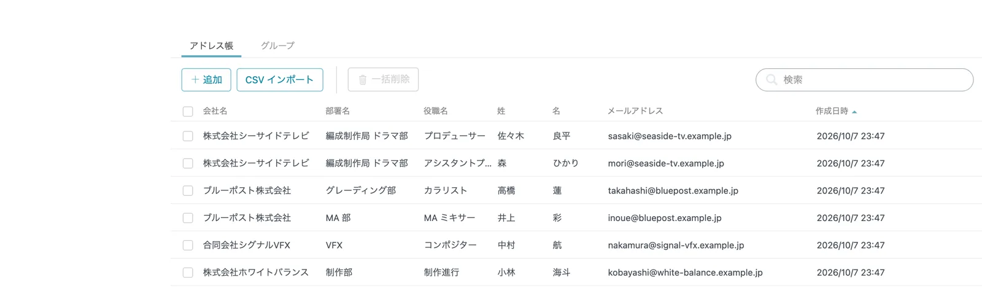Switch to the アドレス帳 tab
The width and height of the screenshot is (982, 307).
click(x=211, y=45)
